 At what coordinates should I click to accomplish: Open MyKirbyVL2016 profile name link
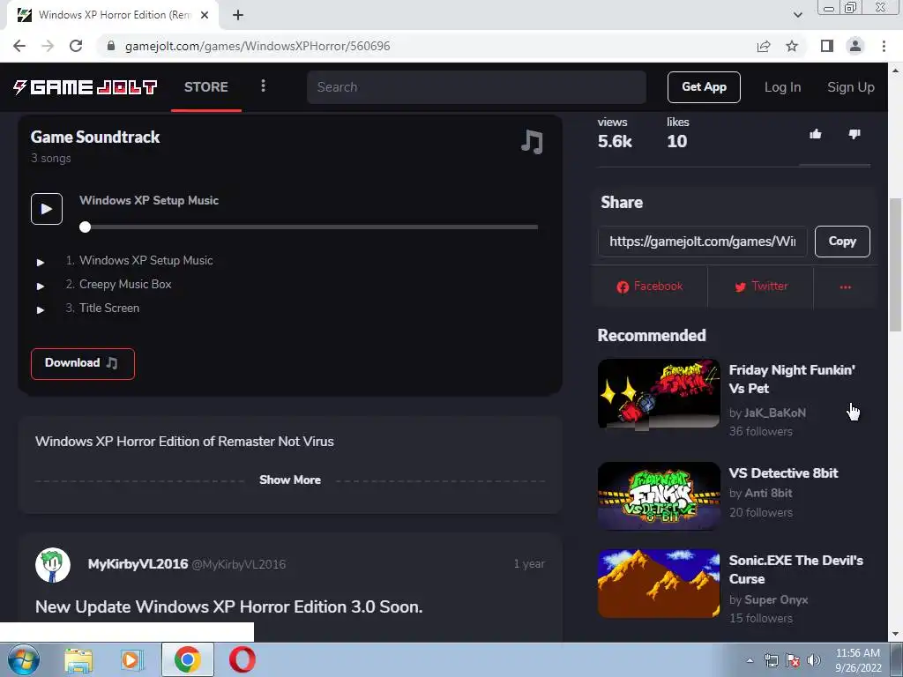(x=138, y=564)
